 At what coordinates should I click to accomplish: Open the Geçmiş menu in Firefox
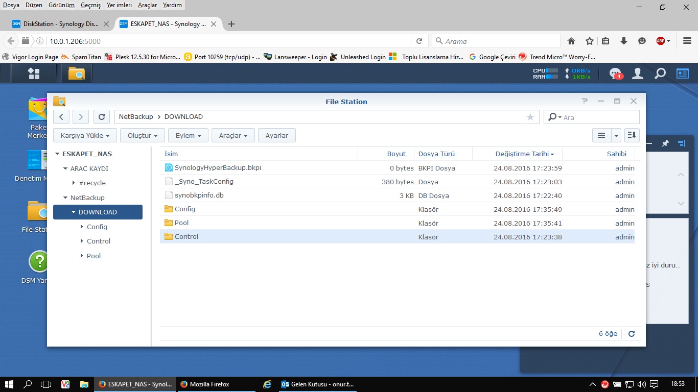[90, 5]
